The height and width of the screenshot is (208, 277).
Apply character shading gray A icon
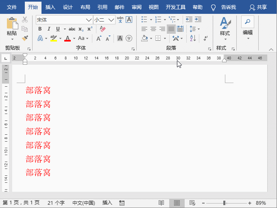click(120, 38)
